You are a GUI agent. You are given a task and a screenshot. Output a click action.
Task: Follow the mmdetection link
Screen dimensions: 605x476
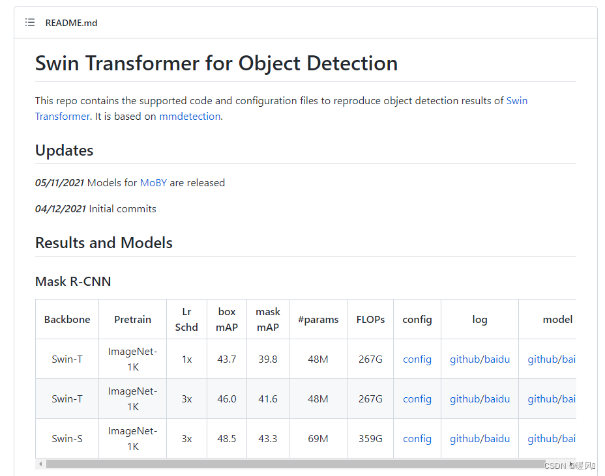190,117
